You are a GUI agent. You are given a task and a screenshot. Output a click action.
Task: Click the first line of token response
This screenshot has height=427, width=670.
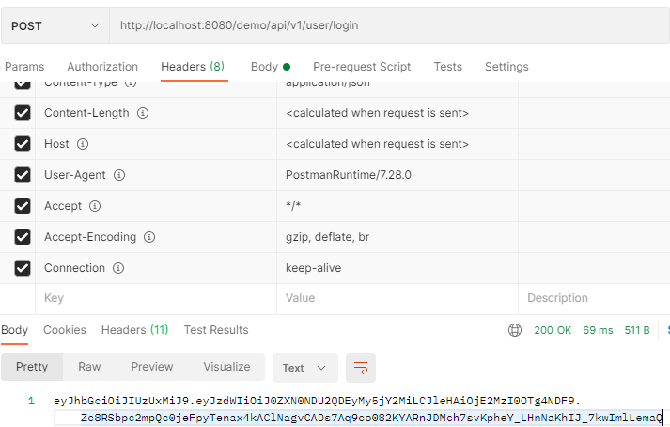coord(317,401)
